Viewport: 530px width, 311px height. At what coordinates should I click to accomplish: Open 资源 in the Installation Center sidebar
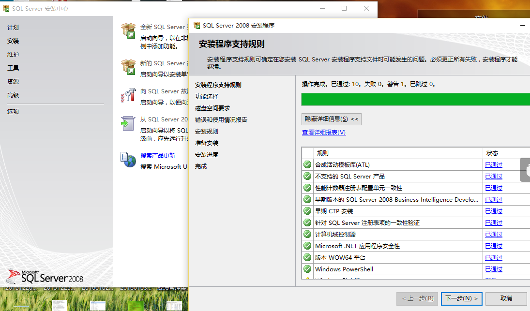pyautogui.click(x=13, y=81)
